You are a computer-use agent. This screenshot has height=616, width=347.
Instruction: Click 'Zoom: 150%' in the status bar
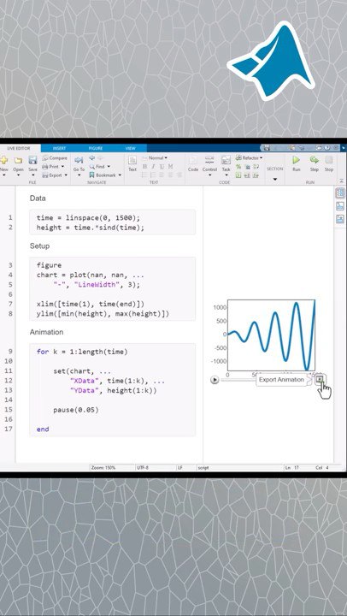point(103,468)
